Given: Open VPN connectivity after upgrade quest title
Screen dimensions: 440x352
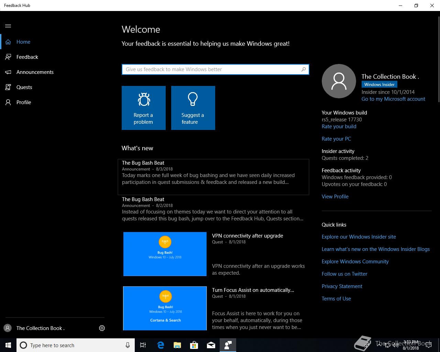Looking at the screenshot, I should pos(247,236).
